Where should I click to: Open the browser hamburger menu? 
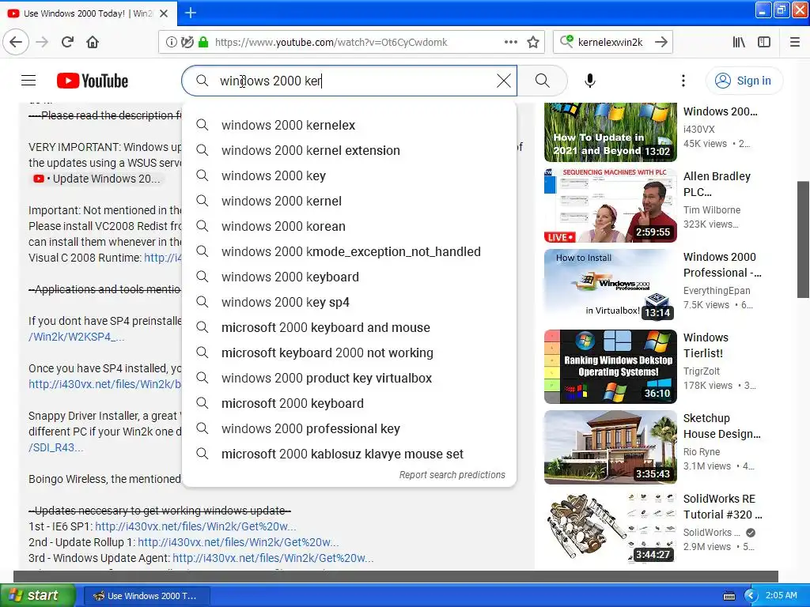(795, 42)
